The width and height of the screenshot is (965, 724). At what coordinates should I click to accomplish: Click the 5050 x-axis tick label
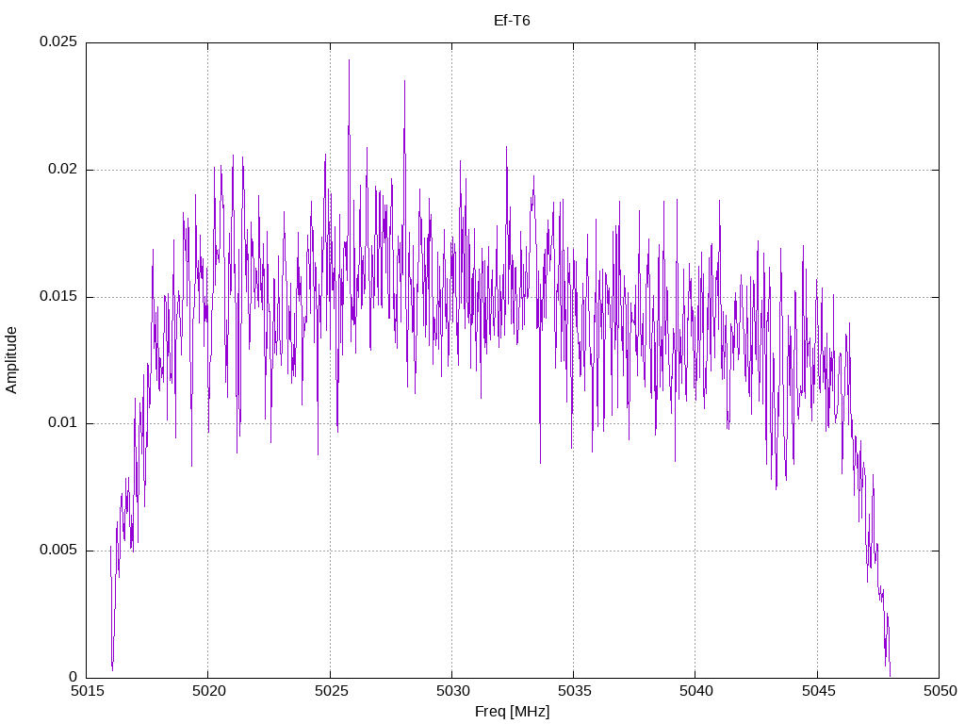(x=940, y=691)
